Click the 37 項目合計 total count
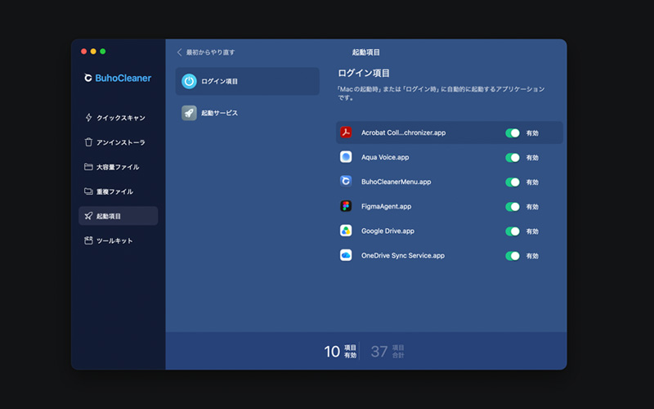Viewport: 654px width, 409px height. coord(387,352)
